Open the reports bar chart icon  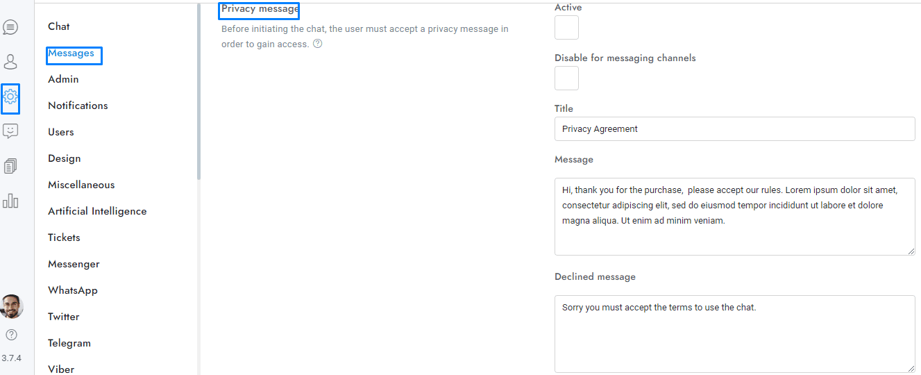pos(10,201)
